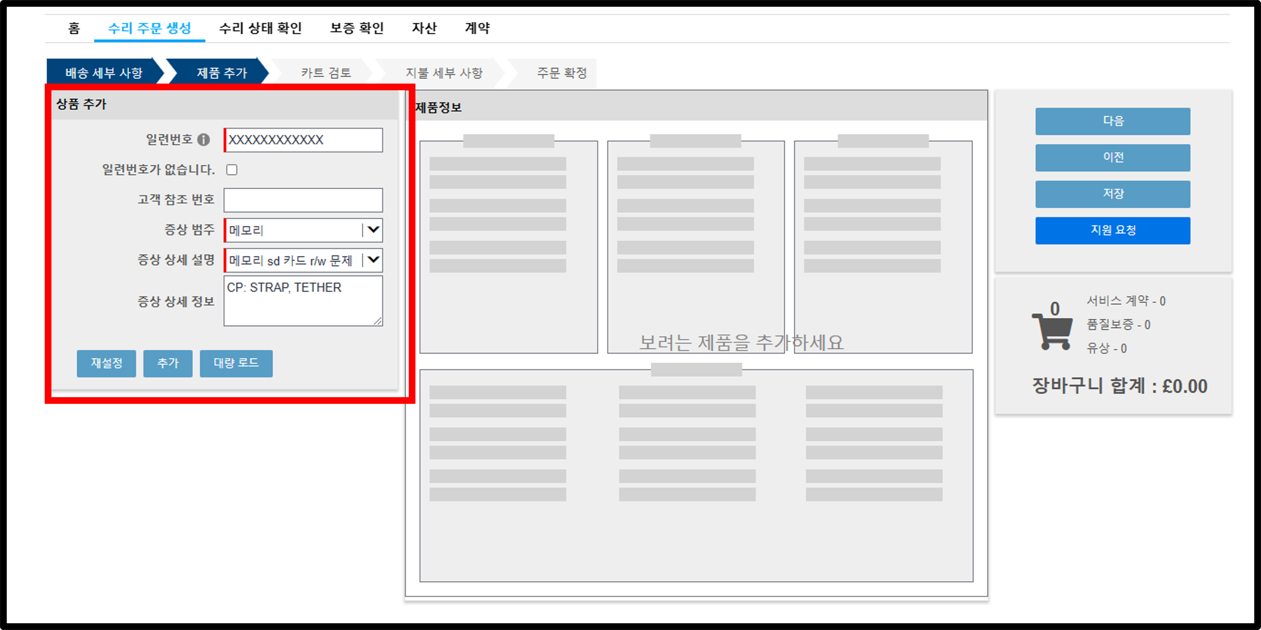This screenshot has height=630, width=1261.
Task: Click the info icon next to 일련번호
Action: coord(204,140)
